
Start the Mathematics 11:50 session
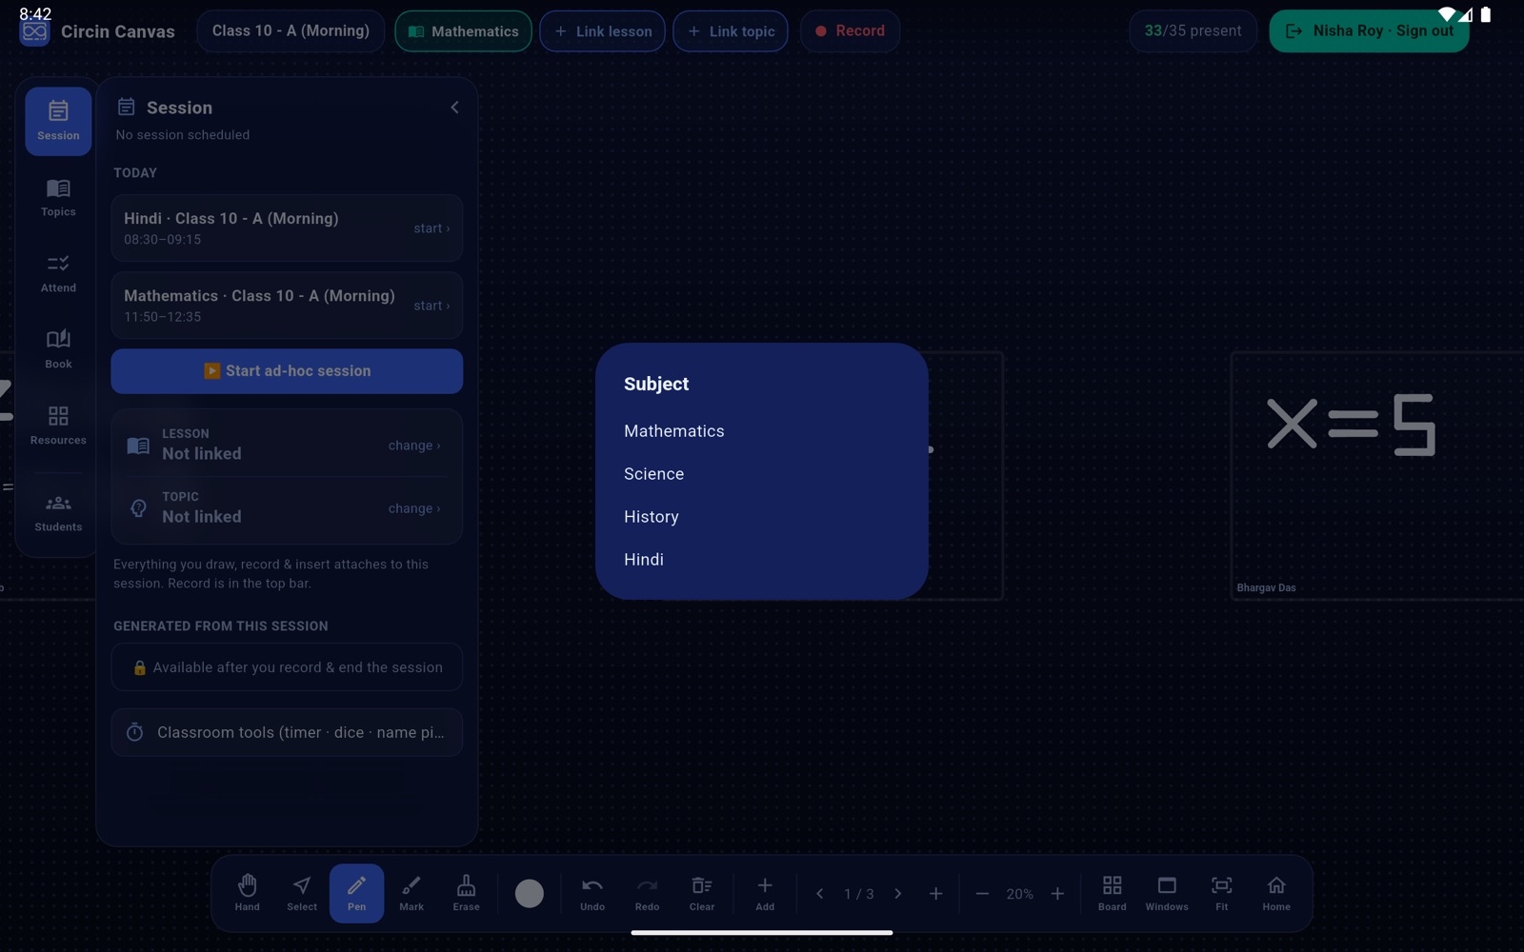431,306
